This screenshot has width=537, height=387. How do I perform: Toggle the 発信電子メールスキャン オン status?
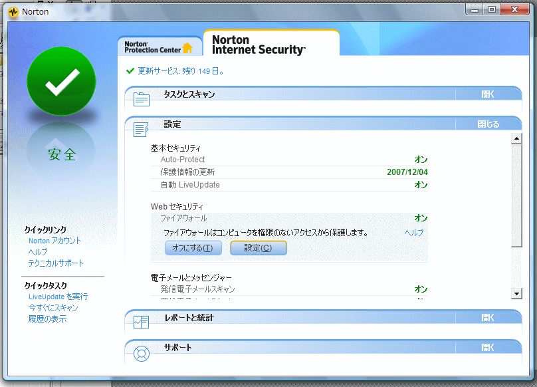pos(421,289)
